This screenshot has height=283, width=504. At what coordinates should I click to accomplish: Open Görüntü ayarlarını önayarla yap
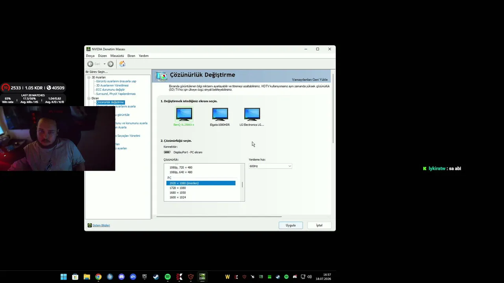(x=116, y=81)
